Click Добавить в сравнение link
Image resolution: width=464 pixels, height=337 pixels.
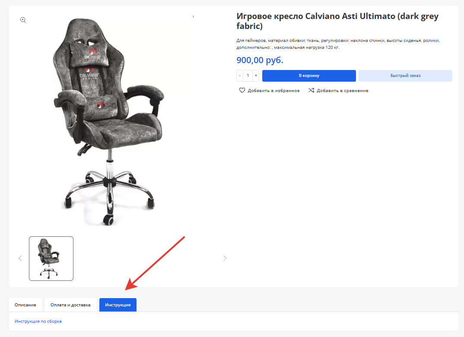[x=343, y=91]
